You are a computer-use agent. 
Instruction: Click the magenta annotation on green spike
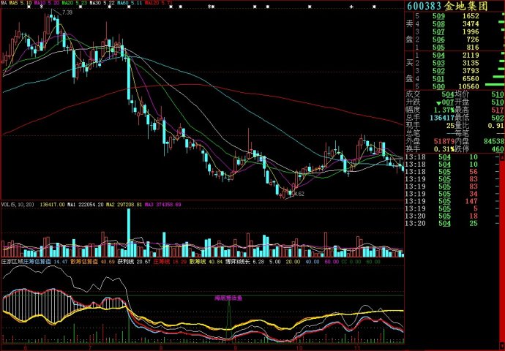(x=228, y=298)
